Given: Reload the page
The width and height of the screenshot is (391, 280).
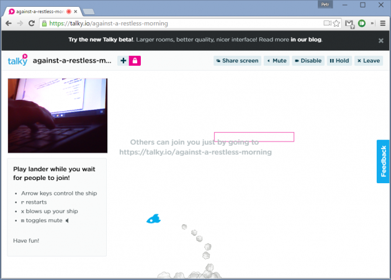Looking at the screenshot, I should [x=33, y=23].
